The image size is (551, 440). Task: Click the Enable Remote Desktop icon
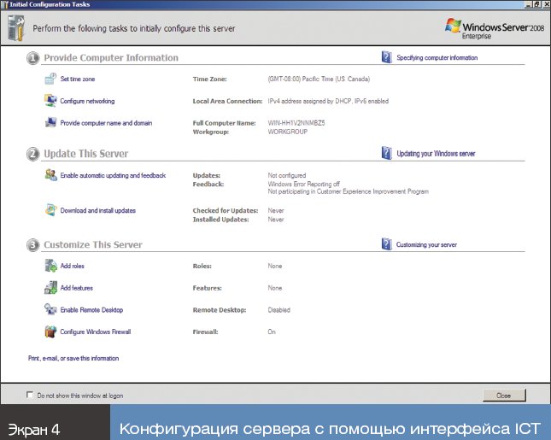pyautogui.click(x=50, y=310)
